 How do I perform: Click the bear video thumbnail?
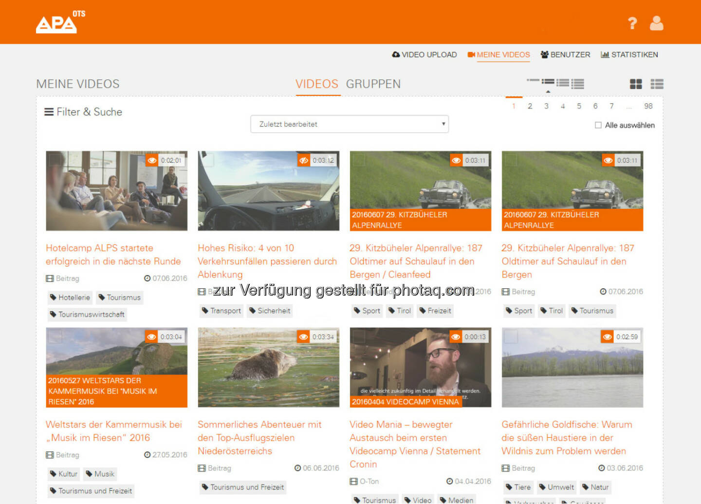point(268,367)
